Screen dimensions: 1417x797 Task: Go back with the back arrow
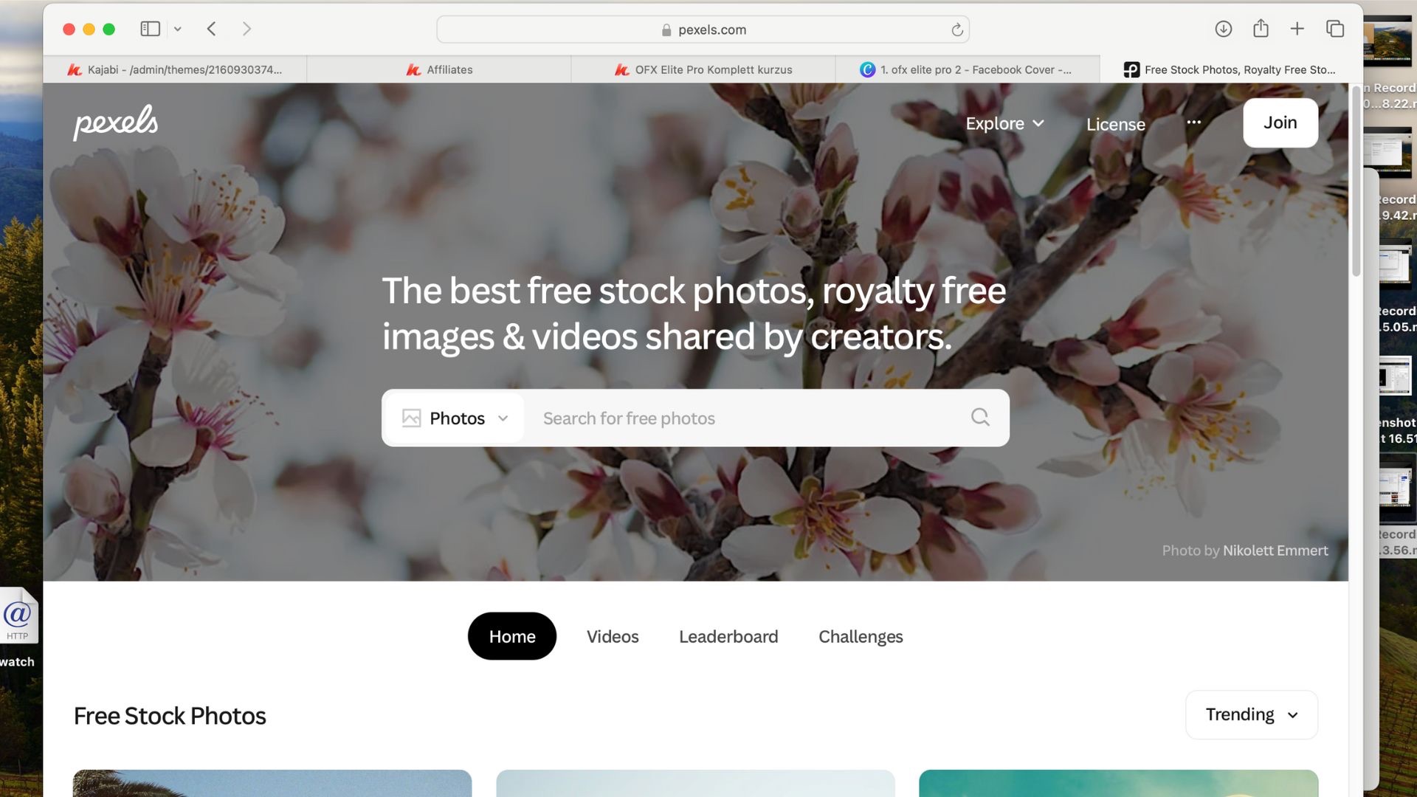[x=212, y=29]
